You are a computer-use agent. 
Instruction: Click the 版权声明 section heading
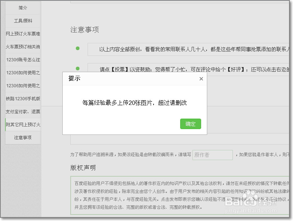pos(84,168)
